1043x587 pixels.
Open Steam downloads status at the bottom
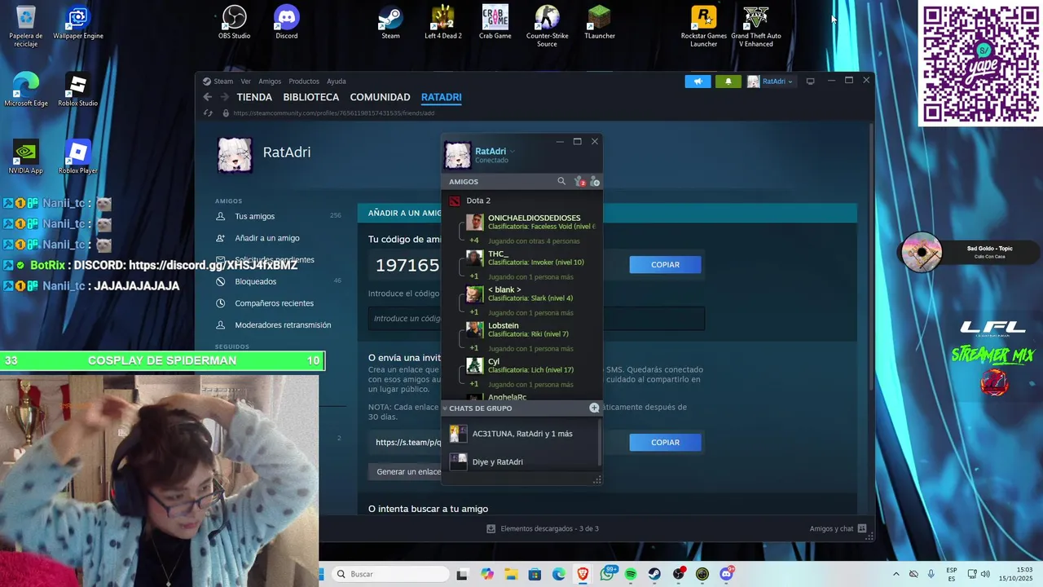tap(543, 528)
